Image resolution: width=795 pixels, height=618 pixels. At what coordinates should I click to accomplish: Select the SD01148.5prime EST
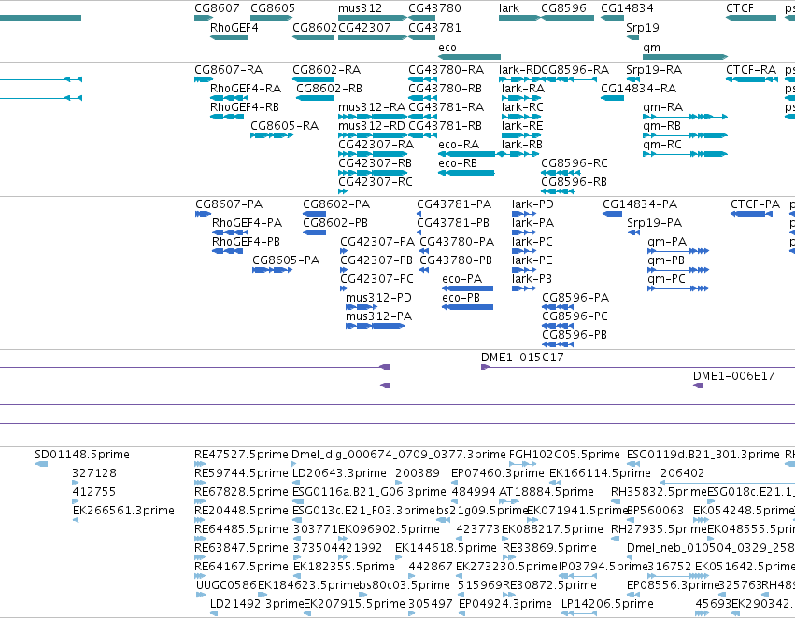pyautogui.click(x=41, y=464)
